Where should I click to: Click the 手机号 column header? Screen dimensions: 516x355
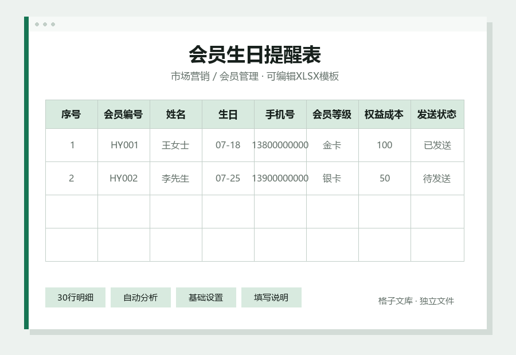(x=280, y=115)
